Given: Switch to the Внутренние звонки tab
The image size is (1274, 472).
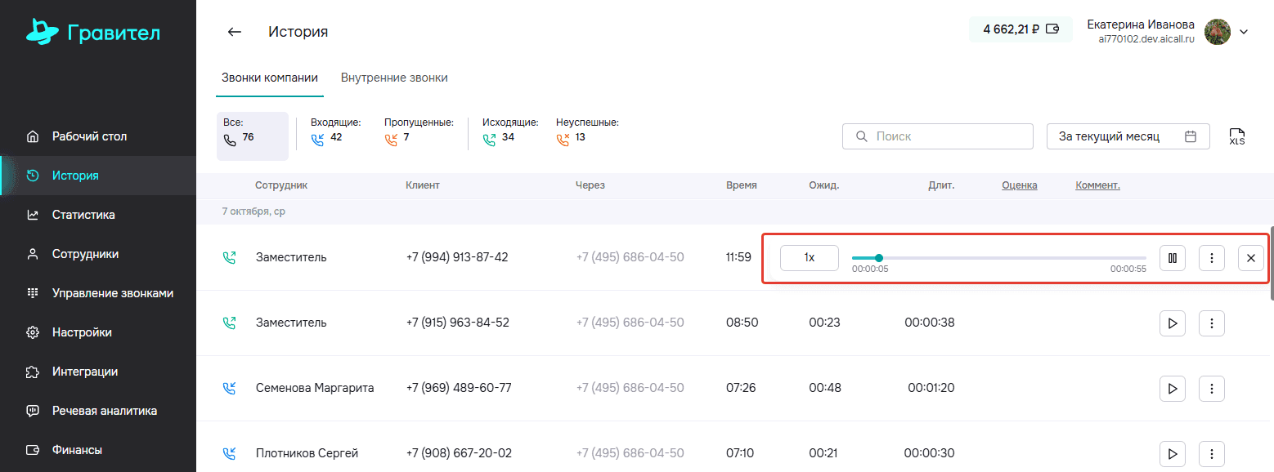Looking at the screenshot, I should 394,78.
